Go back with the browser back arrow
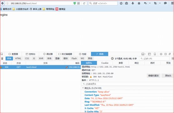Viewport: 174px width, 113px height. pos(3,3)
